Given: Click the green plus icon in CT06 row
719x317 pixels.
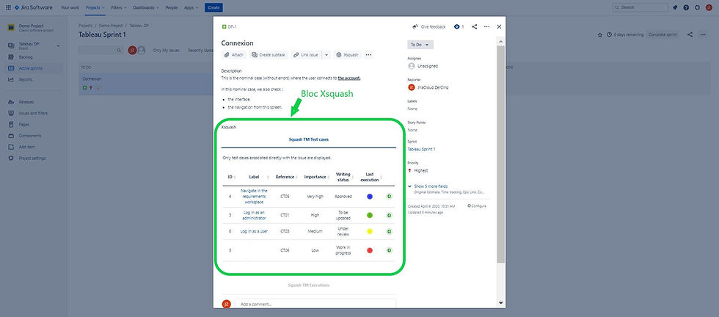Looking at the screenshot, I should click(389, 250).
